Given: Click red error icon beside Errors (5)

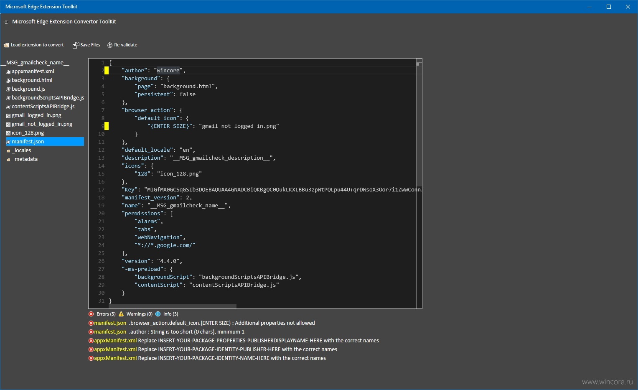Looking at the screenshot, I should tap(91, 314).
